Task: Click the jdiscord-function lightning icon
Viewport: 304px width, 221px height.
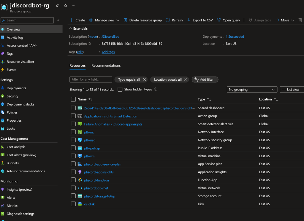Action: 80,180
